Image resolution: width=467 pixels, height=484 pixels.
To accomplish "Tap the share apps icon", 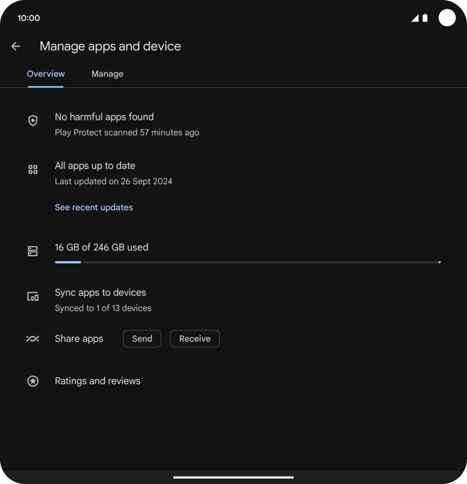I will 32,339.
